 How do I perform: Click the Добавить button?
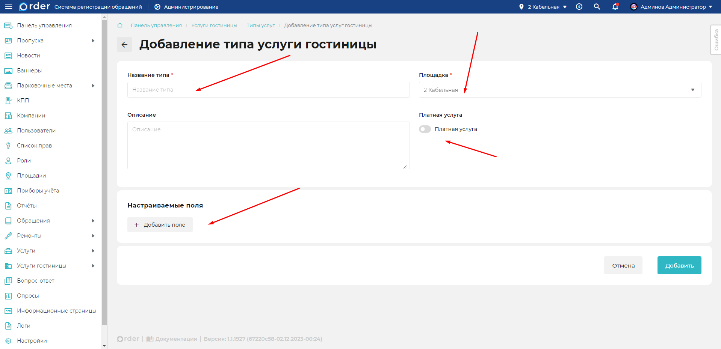pyautogui.click(x=679, y=265)
